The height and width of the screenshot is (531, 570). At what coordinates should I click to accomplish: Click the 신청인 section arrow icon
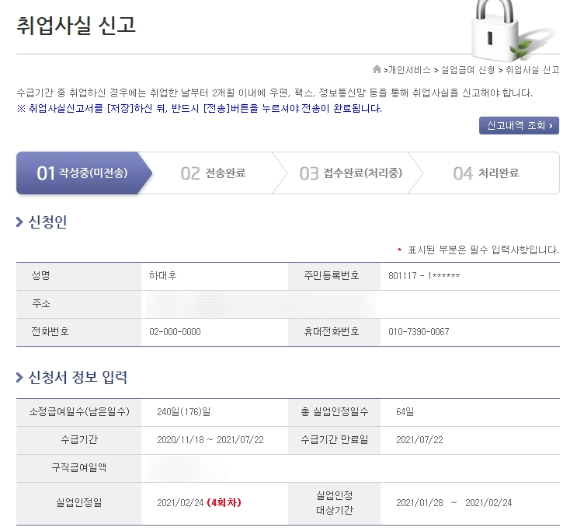click(19, 222)
